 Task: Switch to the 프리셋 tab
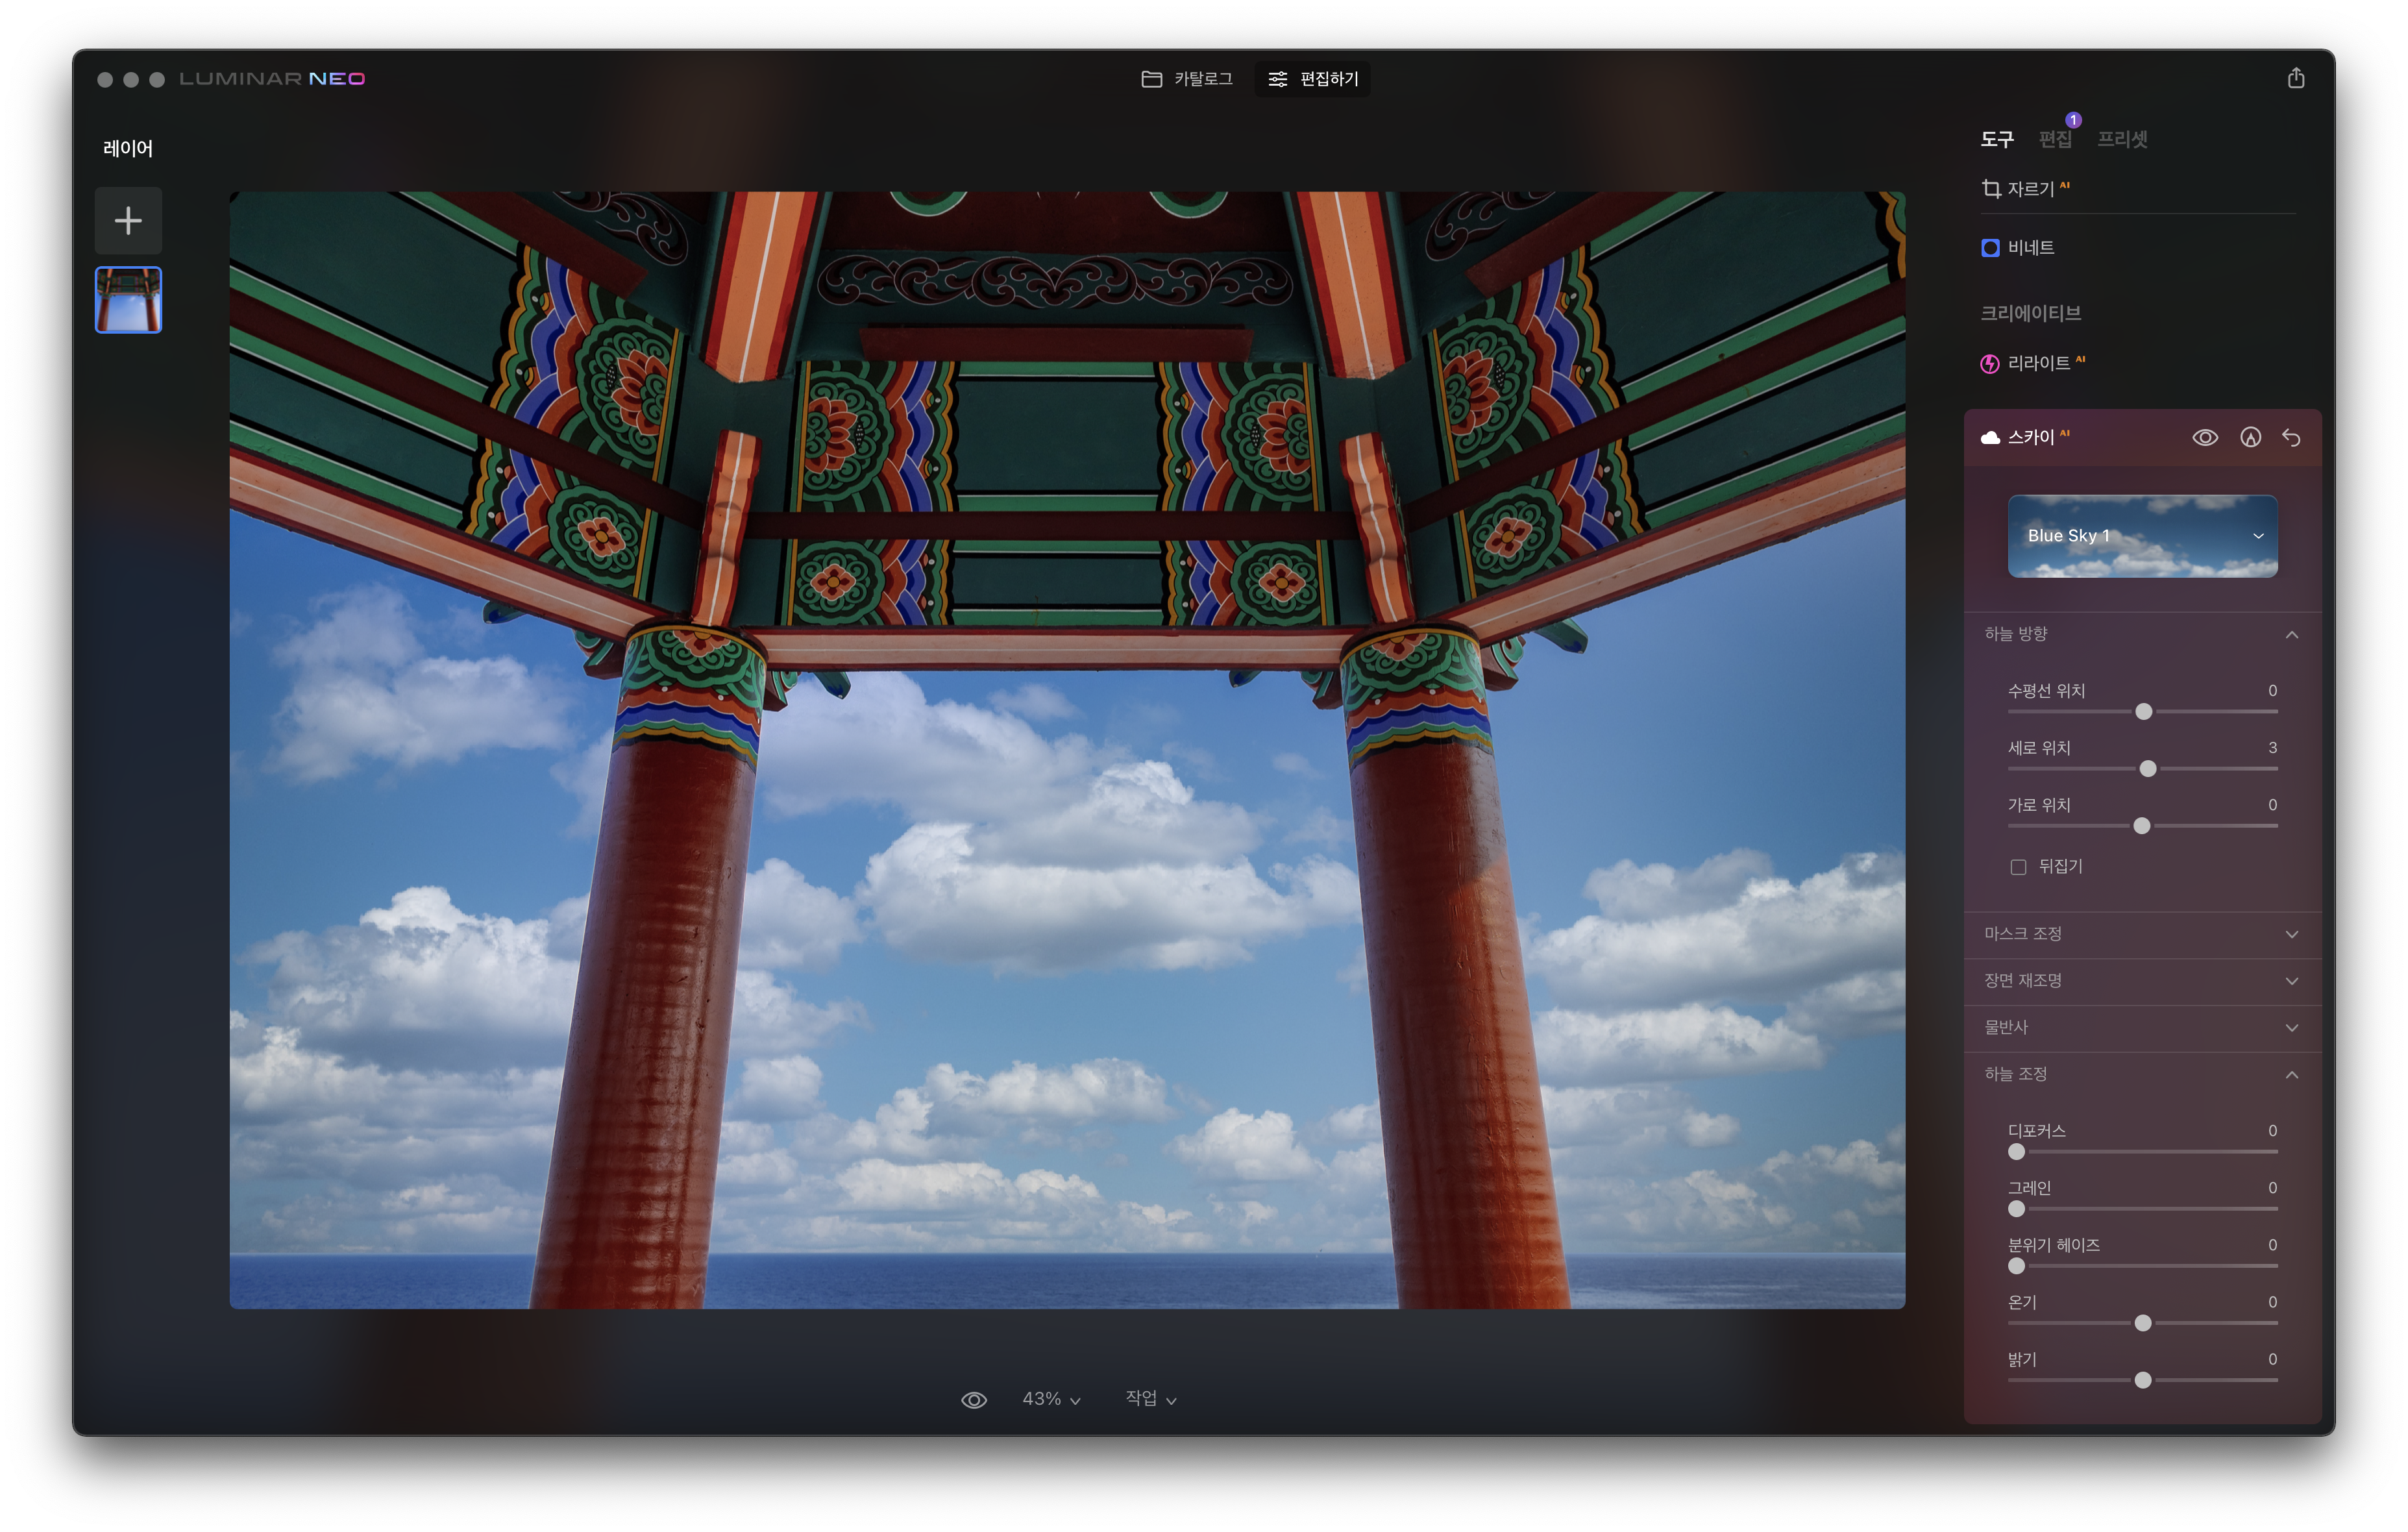click(x=2122, y=140)
